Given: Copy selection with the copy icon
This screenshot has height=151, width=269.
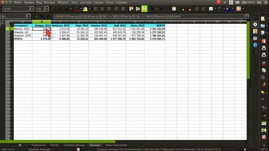Looking at the screenshot, I should click(264, 70).
